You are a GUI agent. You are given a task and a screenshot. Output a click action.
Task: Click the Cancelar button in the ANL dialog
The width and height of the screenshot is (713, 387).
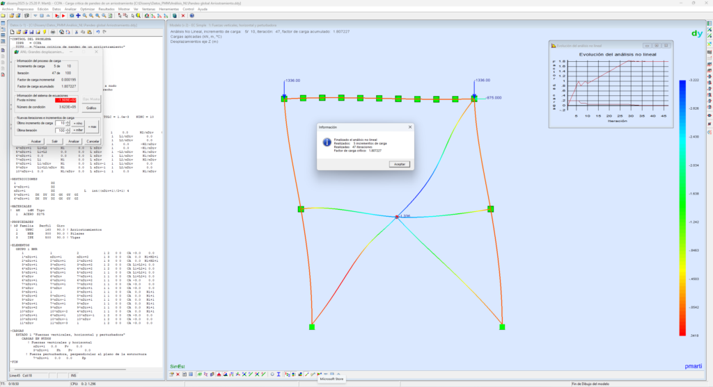click(x=93, y=141)
